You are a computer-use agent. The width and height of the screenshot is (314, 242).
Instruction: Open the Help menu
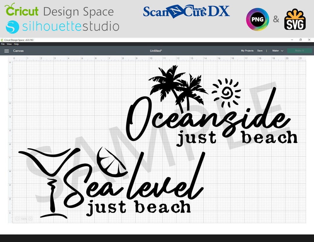point(16,44)
